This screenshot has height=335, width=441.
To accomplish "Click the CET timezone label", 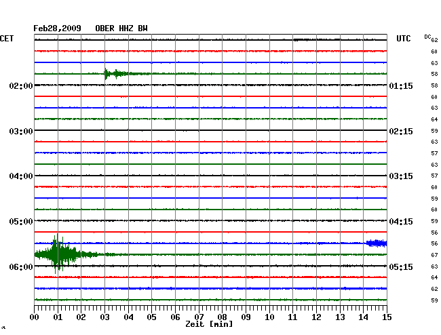I will click(7, 39).
